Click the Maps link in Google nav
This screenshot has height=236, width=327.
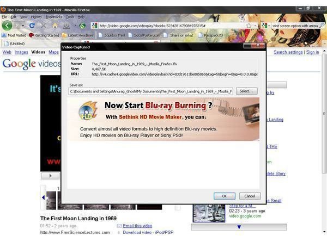53,52
